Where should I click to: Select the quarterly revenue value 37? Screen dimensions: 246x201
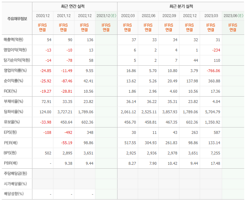click(134, 40)
